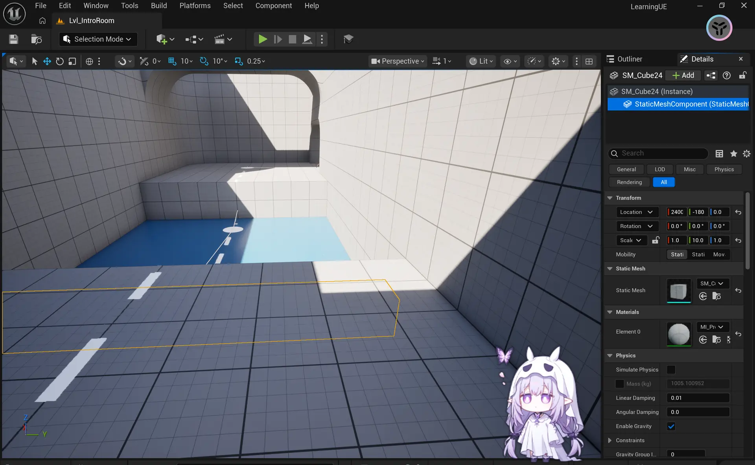Viewport: 755px width, 465px height.
Task: Open the Selection Mode dropdown
Action: point(98,39)
